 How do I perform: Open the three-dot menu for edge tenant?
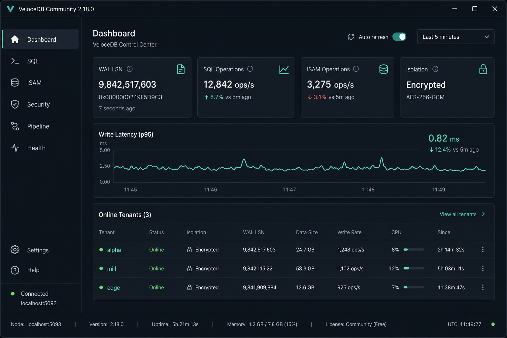point(483,287)
